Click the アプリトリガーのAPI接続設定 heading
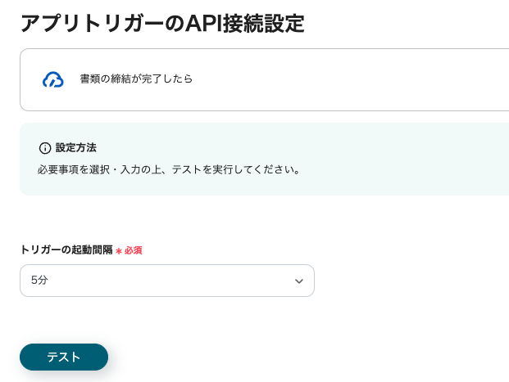This screenshot has width=509, height=382. click(x=162, y=23)
